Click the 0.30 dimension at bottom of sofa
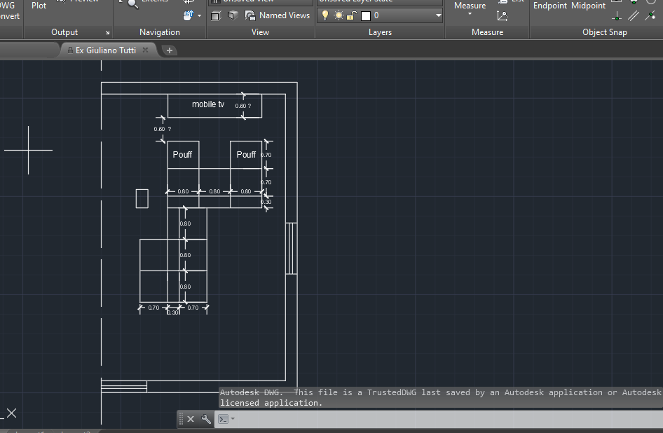Viewport: 663px width, 433px height. coord(172,313)
